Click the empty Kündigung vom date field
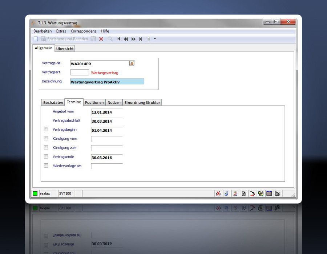This screenshot has width=327, height=254. point(107,139)
